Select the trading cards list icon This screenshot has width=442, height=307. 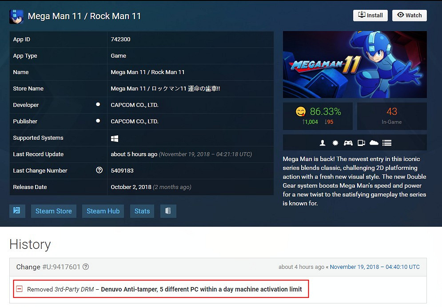coord(386,142)
